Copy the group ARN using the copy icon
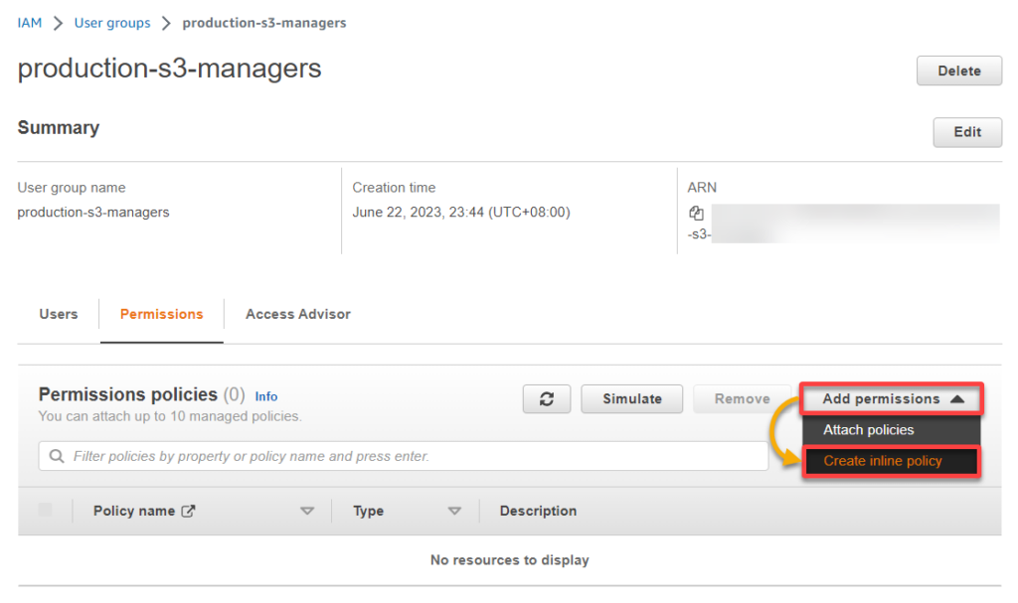Image resolution: width=1018 pixels, height=603 pixels. (696, 213)
